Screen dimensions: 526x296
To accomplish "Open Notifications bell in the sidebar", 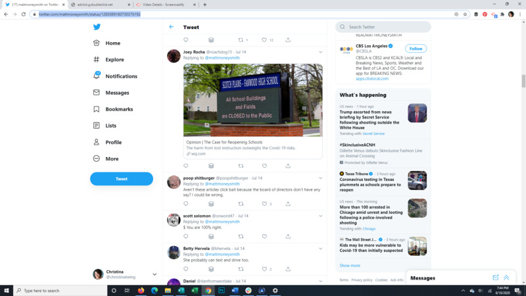I will click(x=97, y=76).
